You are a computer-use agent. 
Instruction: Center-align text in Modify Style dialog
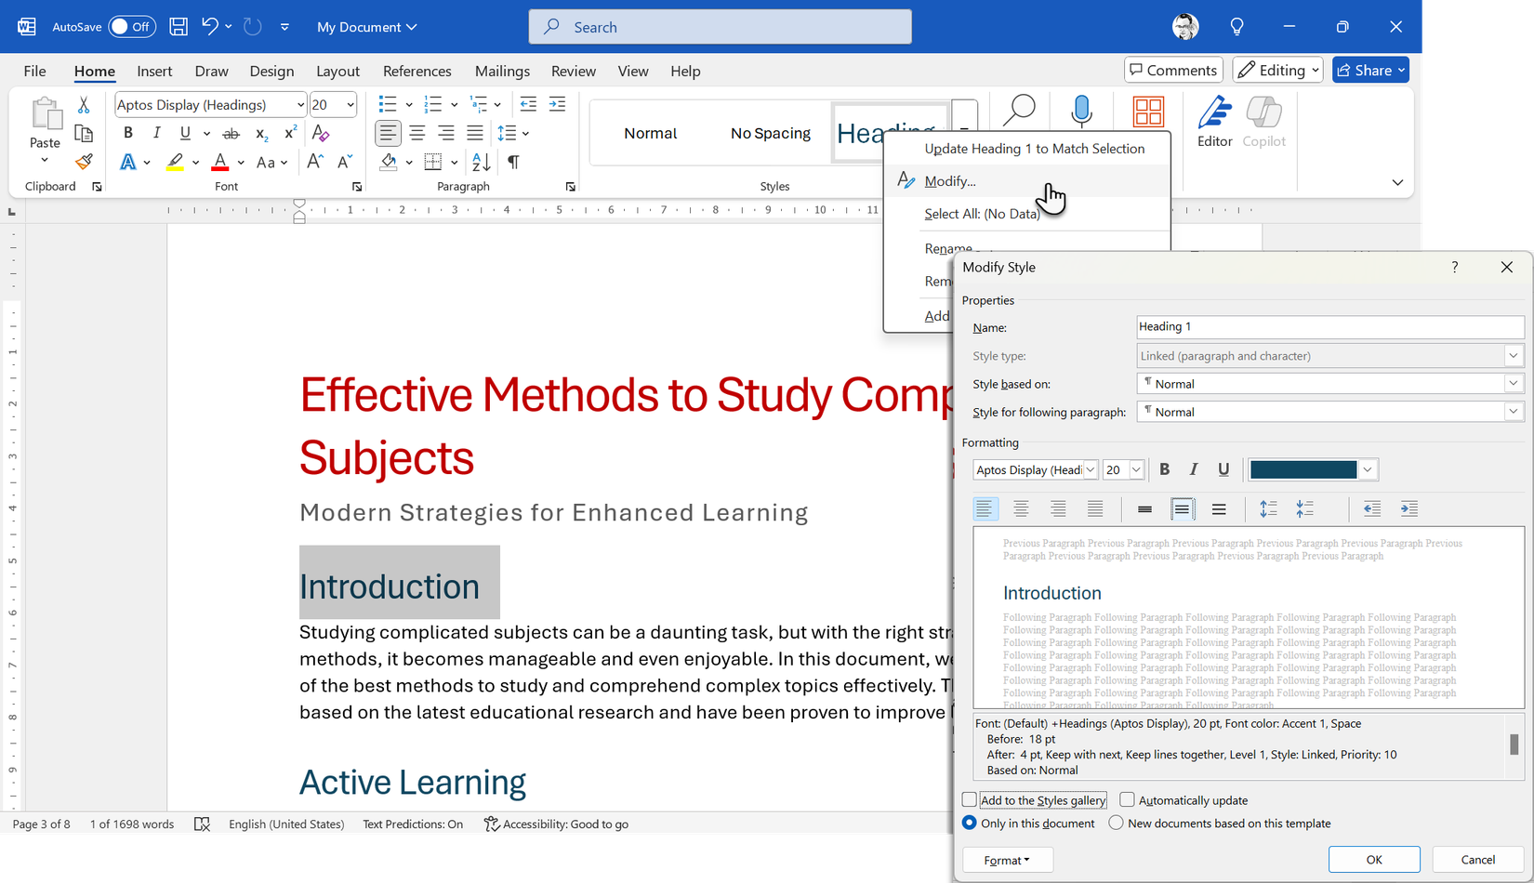[x=1021, y=508]
